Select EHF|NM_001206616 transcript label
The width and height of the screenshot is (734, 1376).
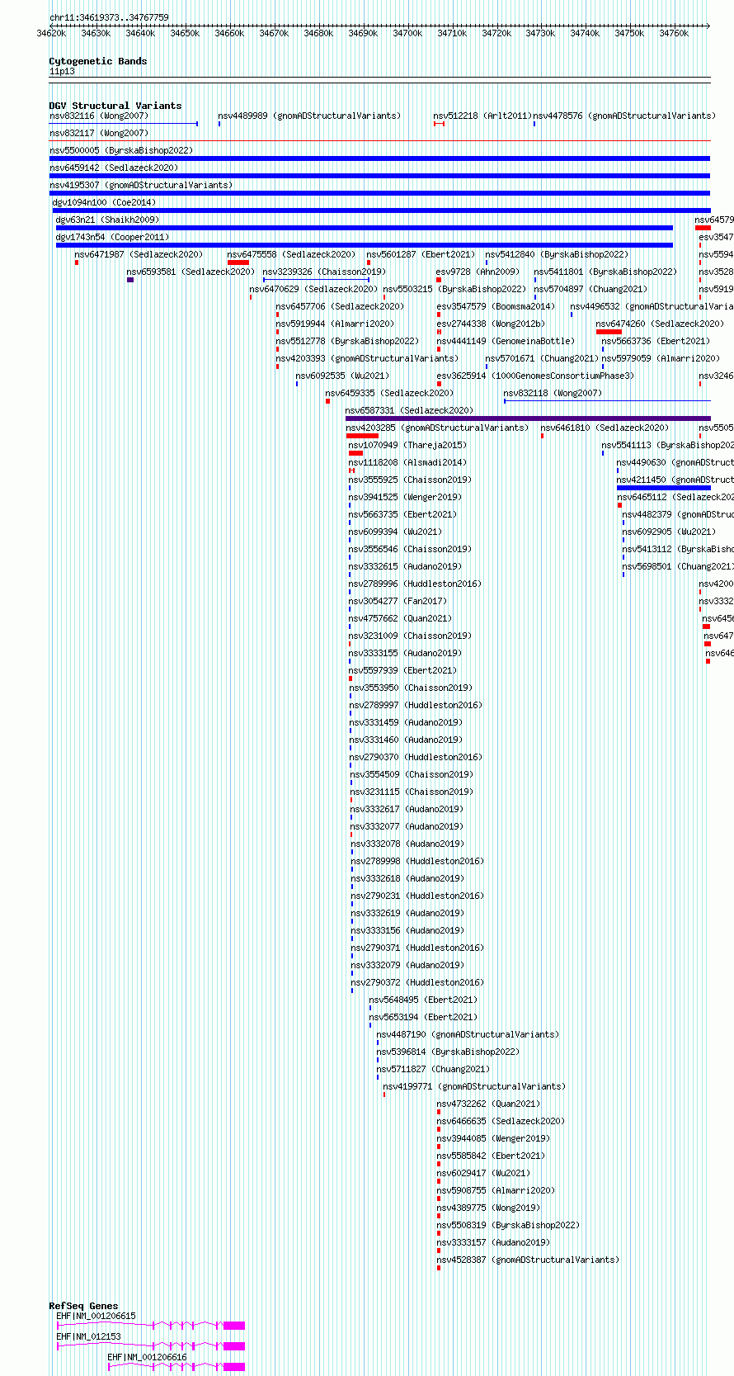pos(147,1357)
